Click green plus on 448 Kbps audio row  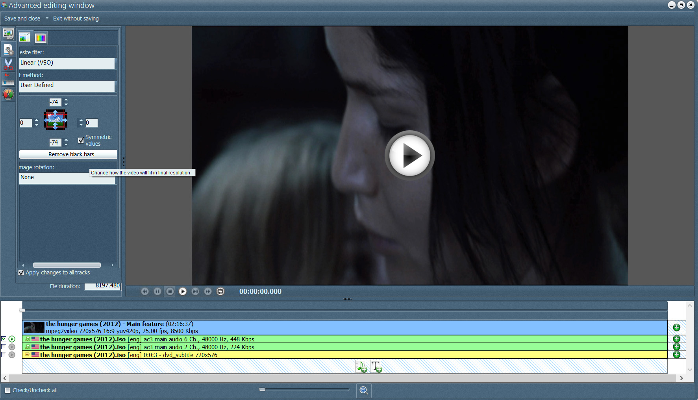(676, 339)
